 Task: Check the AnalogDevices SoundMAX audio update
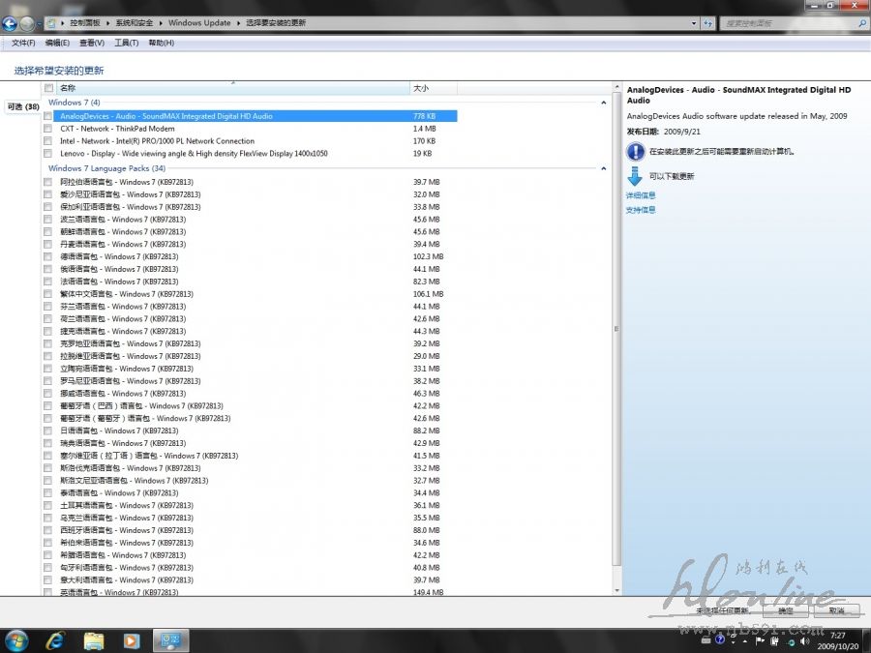48,116
